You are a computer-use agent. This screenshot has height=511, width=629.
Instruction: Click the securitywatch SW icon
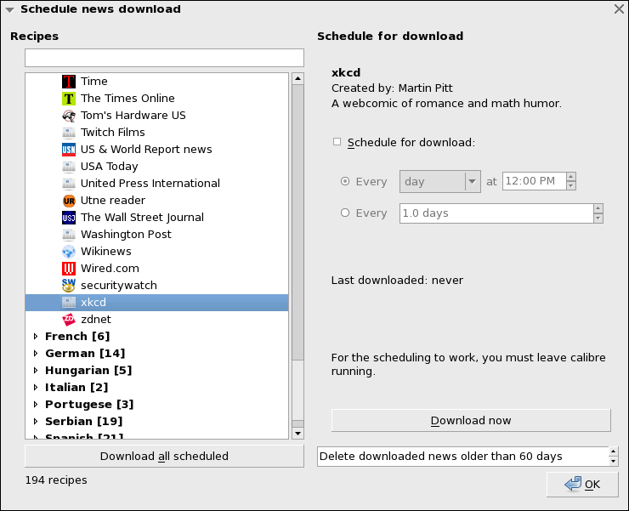click(x=69, y=286)
